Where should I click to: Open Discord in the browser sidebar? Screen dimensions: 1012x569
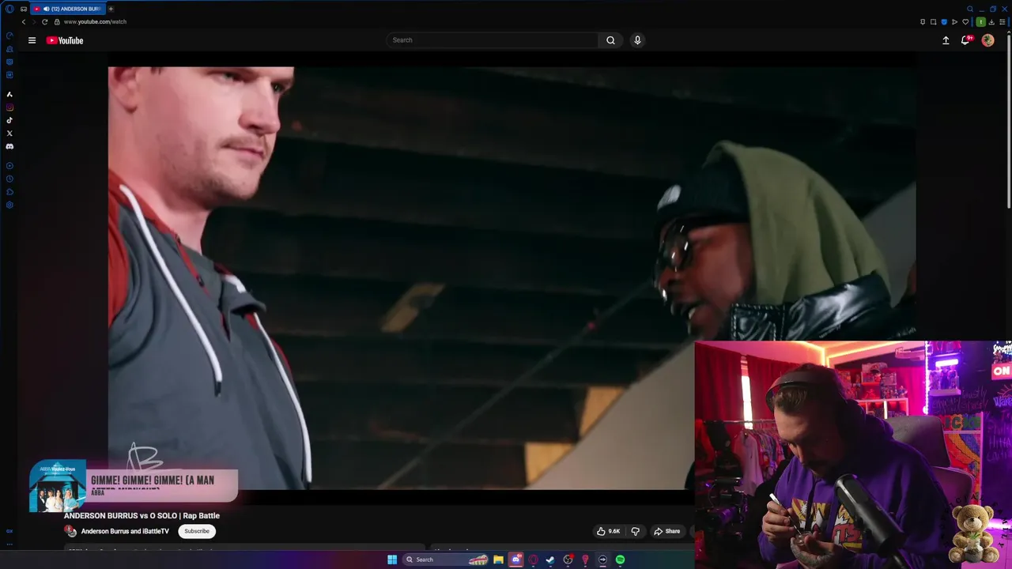pyautogui.click(x=9, y=146)
